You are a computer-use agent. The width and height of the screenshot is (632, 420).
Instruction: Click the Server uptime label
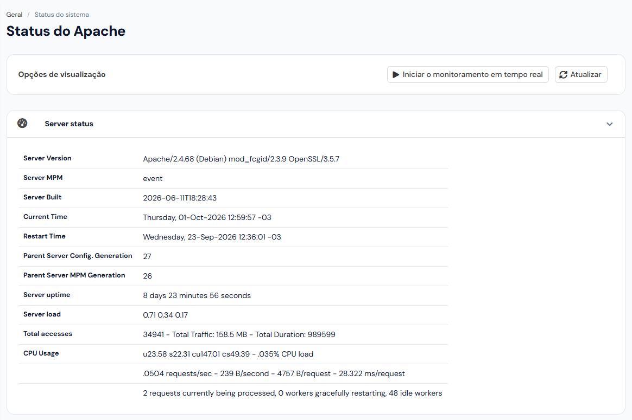(47, 294)
